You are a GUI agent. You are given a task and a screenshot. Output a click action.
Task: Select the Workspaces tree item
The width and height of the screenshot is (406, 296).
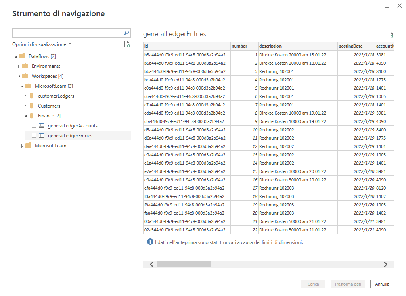45,76
